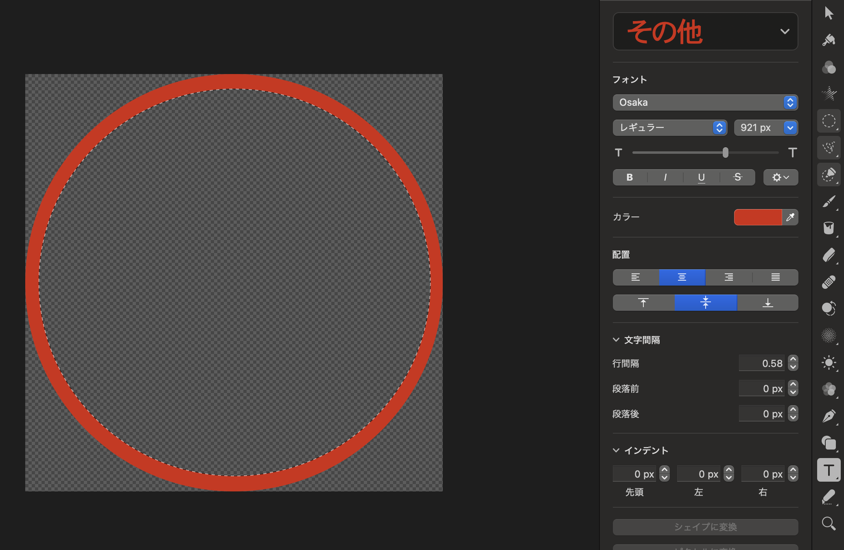Viewport: 844px width, 550px height.
Task: Toggle bold (B) formatting
Action: coord(630,177)
